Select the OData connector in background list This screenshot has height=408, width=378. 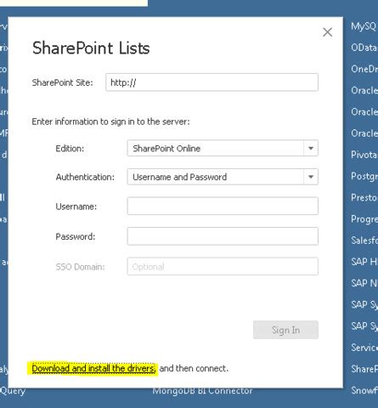pos(364,48)
